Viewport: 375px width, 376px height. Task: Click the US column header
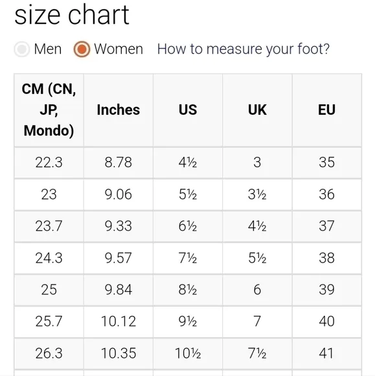tap(188, 110)
